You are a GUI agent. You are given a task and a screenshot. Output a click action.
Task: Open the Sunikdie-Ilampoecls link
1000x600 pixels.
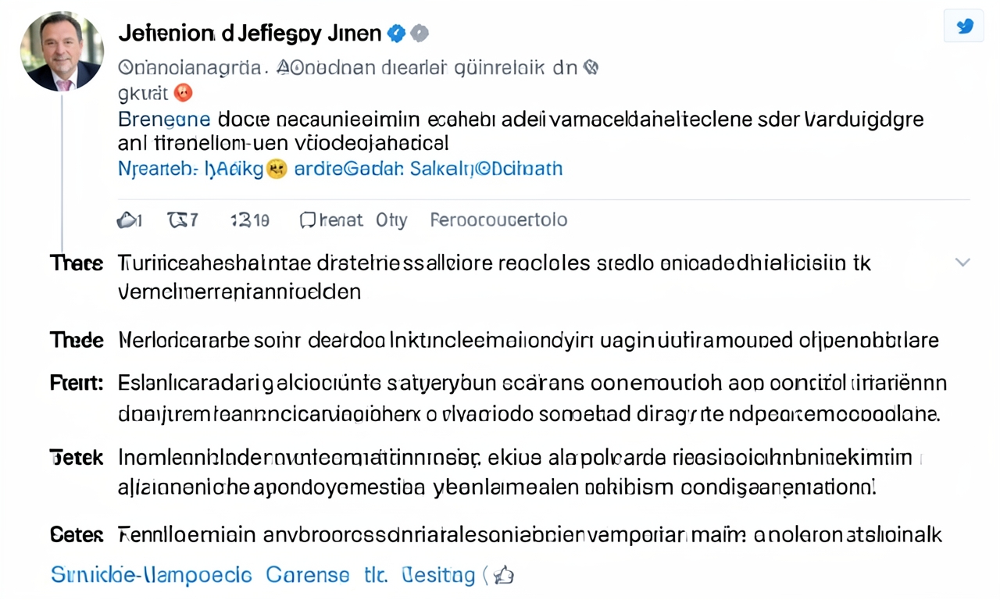pyautogui.click(x=150, y=574)
